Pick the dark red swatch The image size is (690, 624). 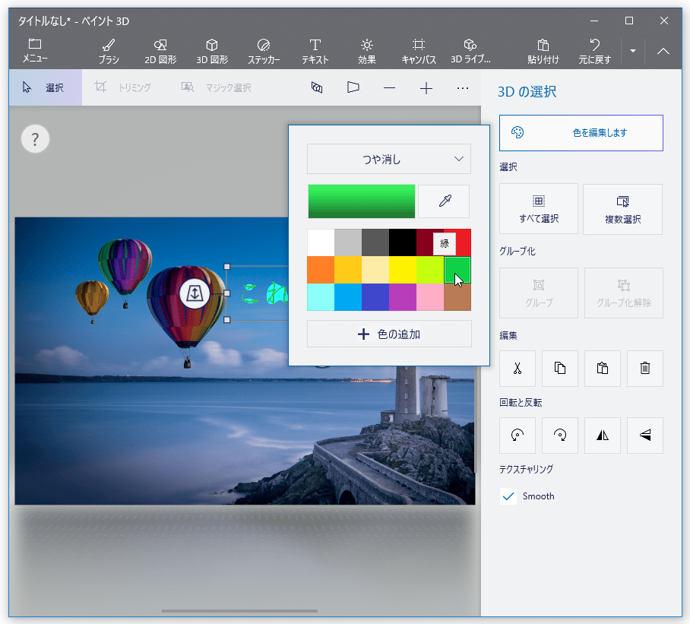[424, 242]
